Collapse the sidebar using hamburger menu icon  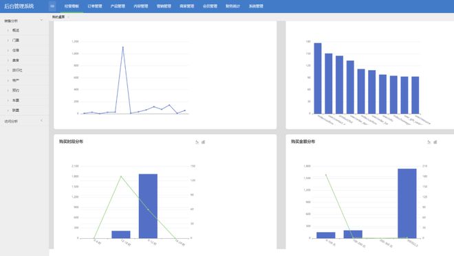[52, 6]
